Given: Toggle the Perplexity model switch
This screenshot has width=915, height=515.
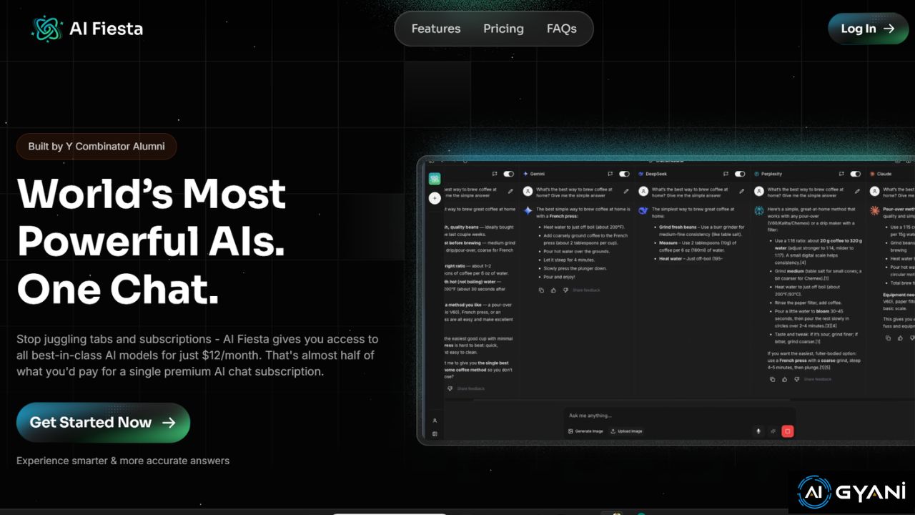Looking at the screenshot, I should click(x=856, y=174).
